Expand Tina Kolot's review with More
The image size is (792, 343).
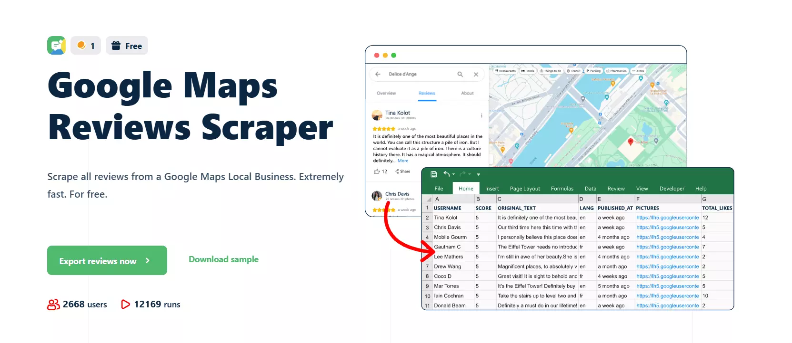[403, 161]
